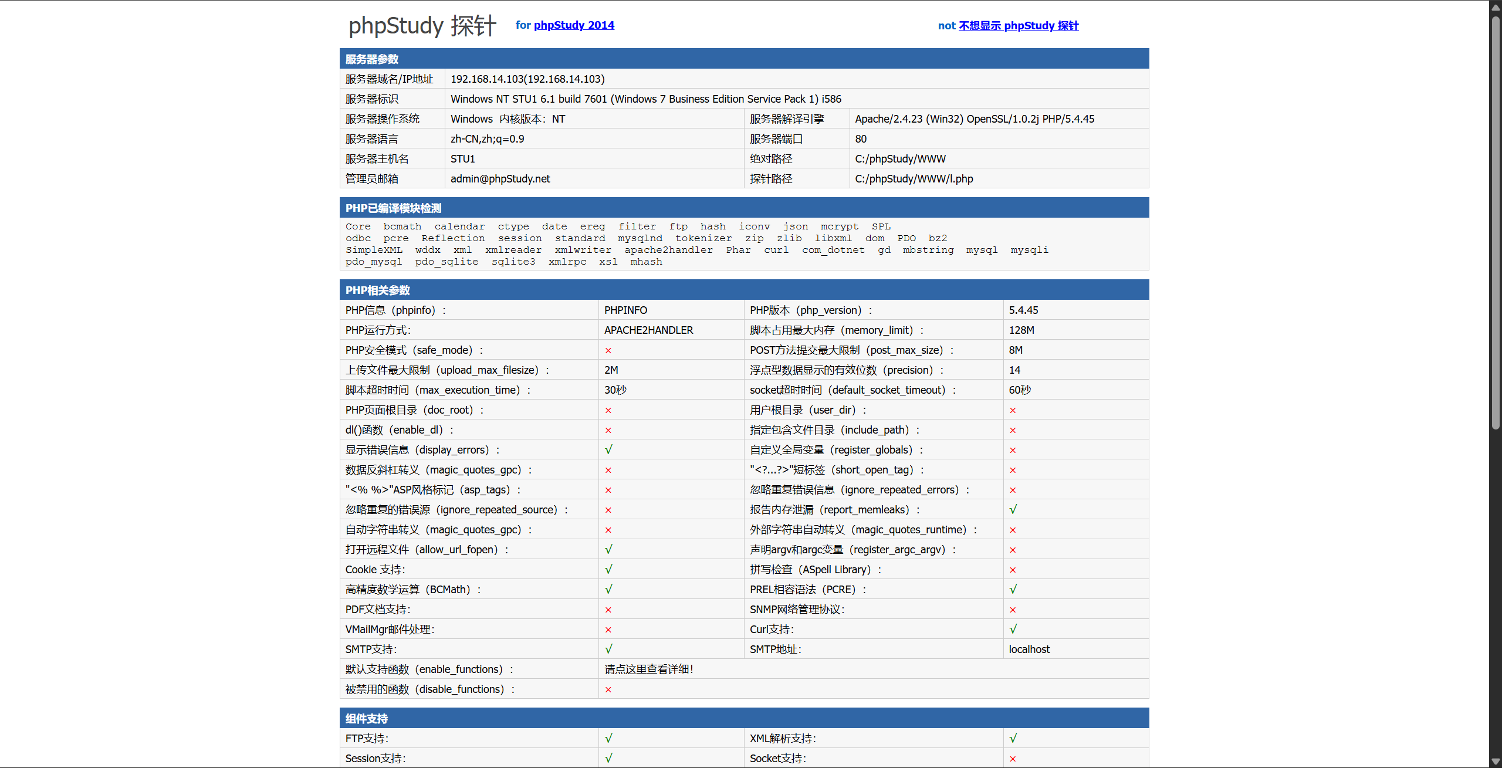The height and width of the screenshot is (768, 1502).
Task: Click the server parameters section header
Action: click(x=372, y=59)
